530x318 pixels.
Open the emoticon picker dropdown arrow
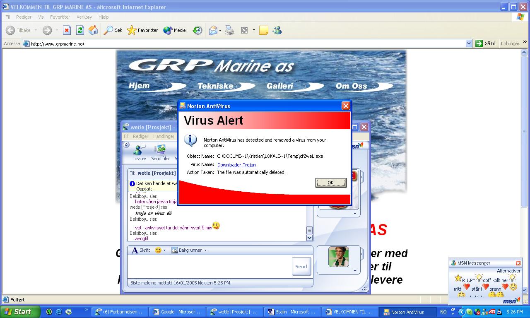pos(164,251)
